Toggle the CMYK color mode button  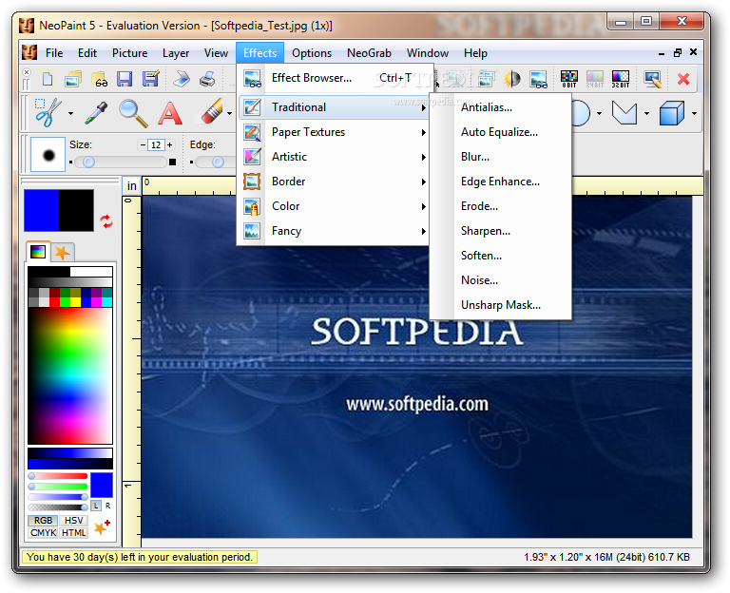[x=44, y=532]
